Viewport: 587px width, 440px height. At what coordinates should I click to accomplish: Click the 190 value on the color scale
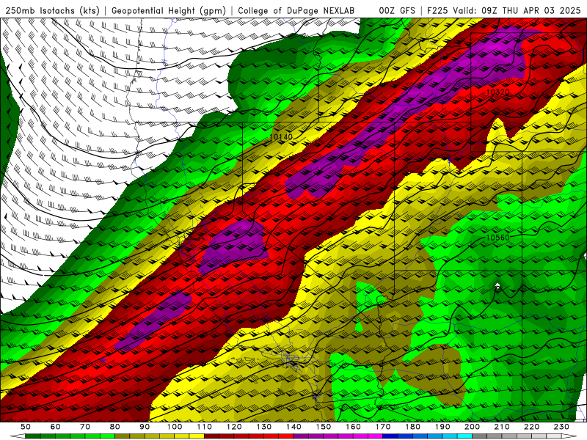[x=442, y=427]
